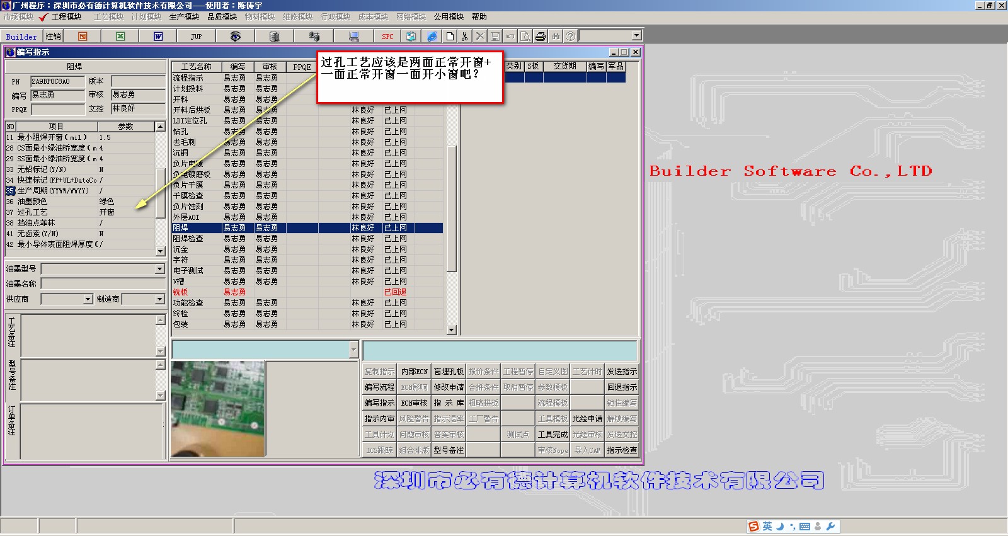
Task: Open print preview icon
Action: click(x=525, y=37)
